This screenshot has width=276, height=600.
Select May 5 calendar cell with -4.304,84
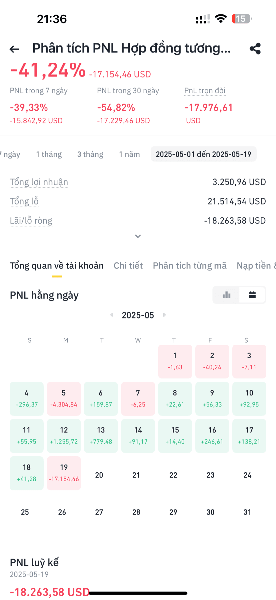(x=64, y=399)
